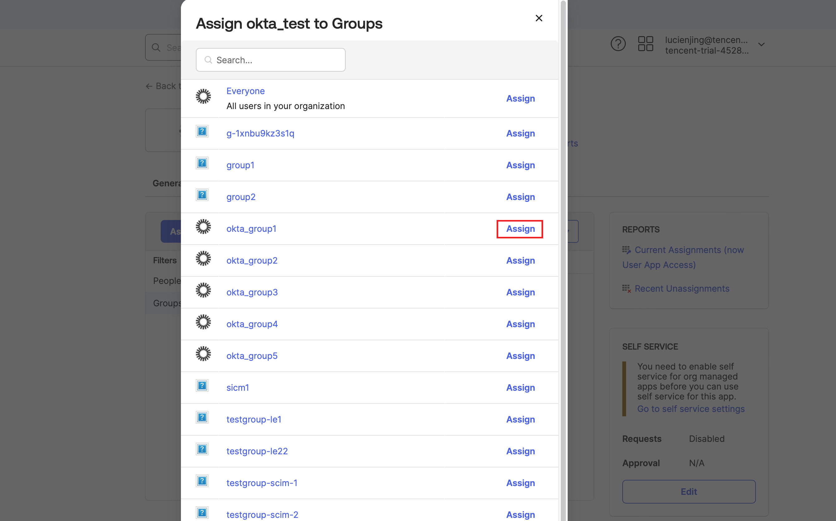Screen dimensions: 836x521
Task: Open the group1 group link
Action: click(241, 165)
